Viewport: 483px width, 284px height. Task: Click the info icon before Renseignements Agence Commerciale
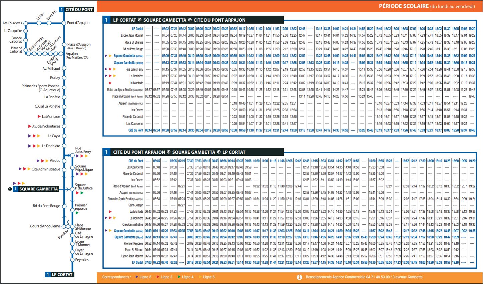pyautogui.click(x=300, y=277)
